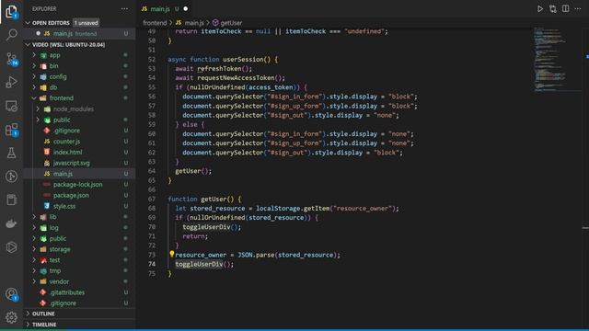This screenshot has width=589, height=331.
Task: Open javascript.svg file
Action: [72, 164]
